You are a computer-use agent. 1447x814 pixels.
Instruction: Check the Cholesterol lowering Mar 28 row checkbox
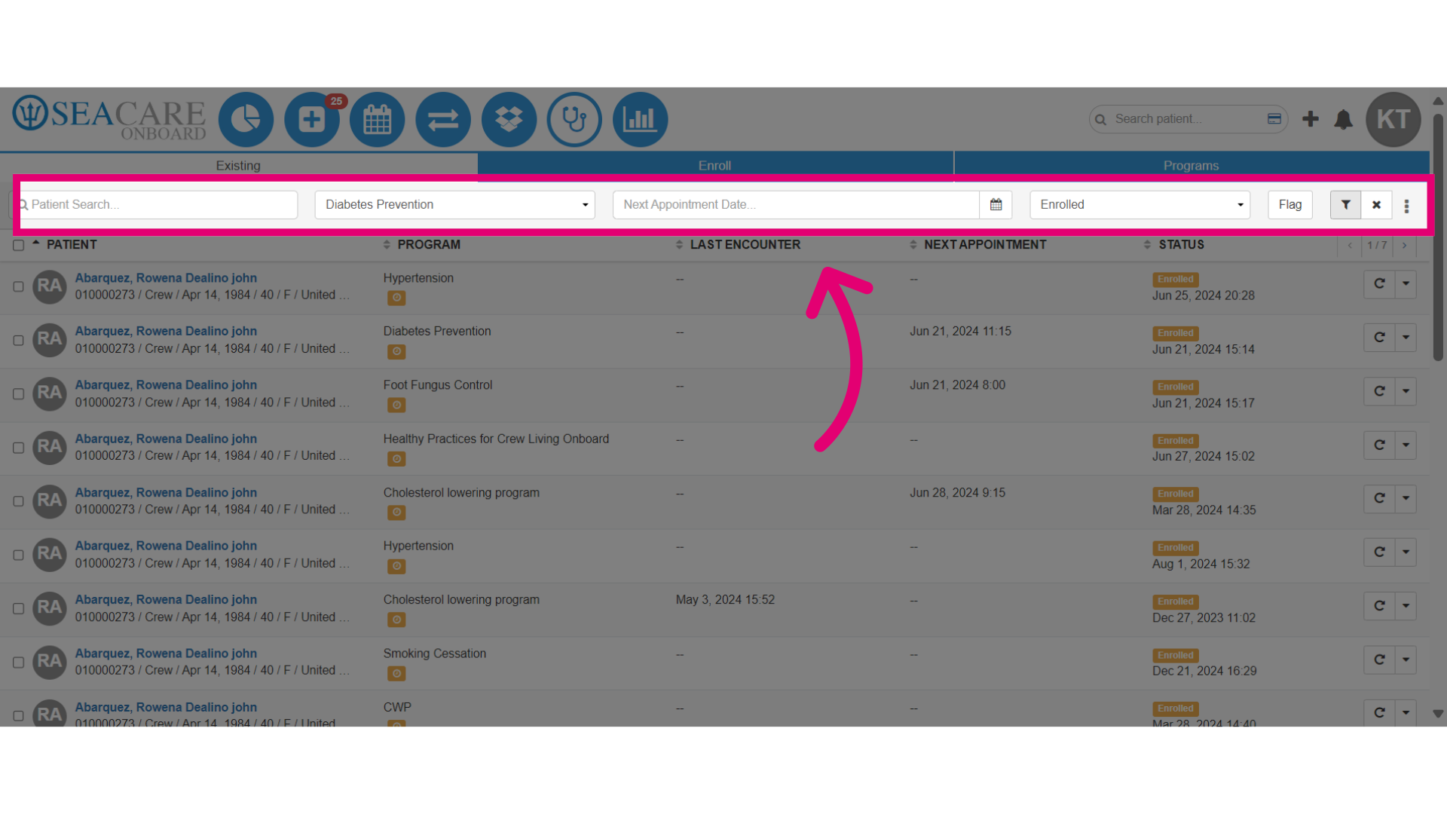coord(18,501)
